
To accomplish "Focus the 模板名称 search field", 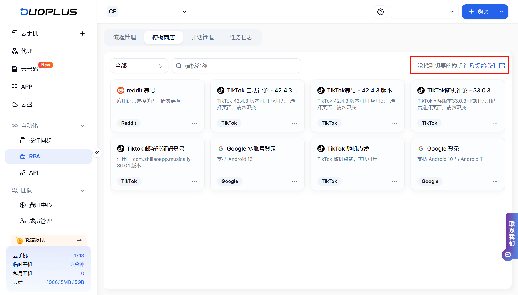I will point(236,66).
